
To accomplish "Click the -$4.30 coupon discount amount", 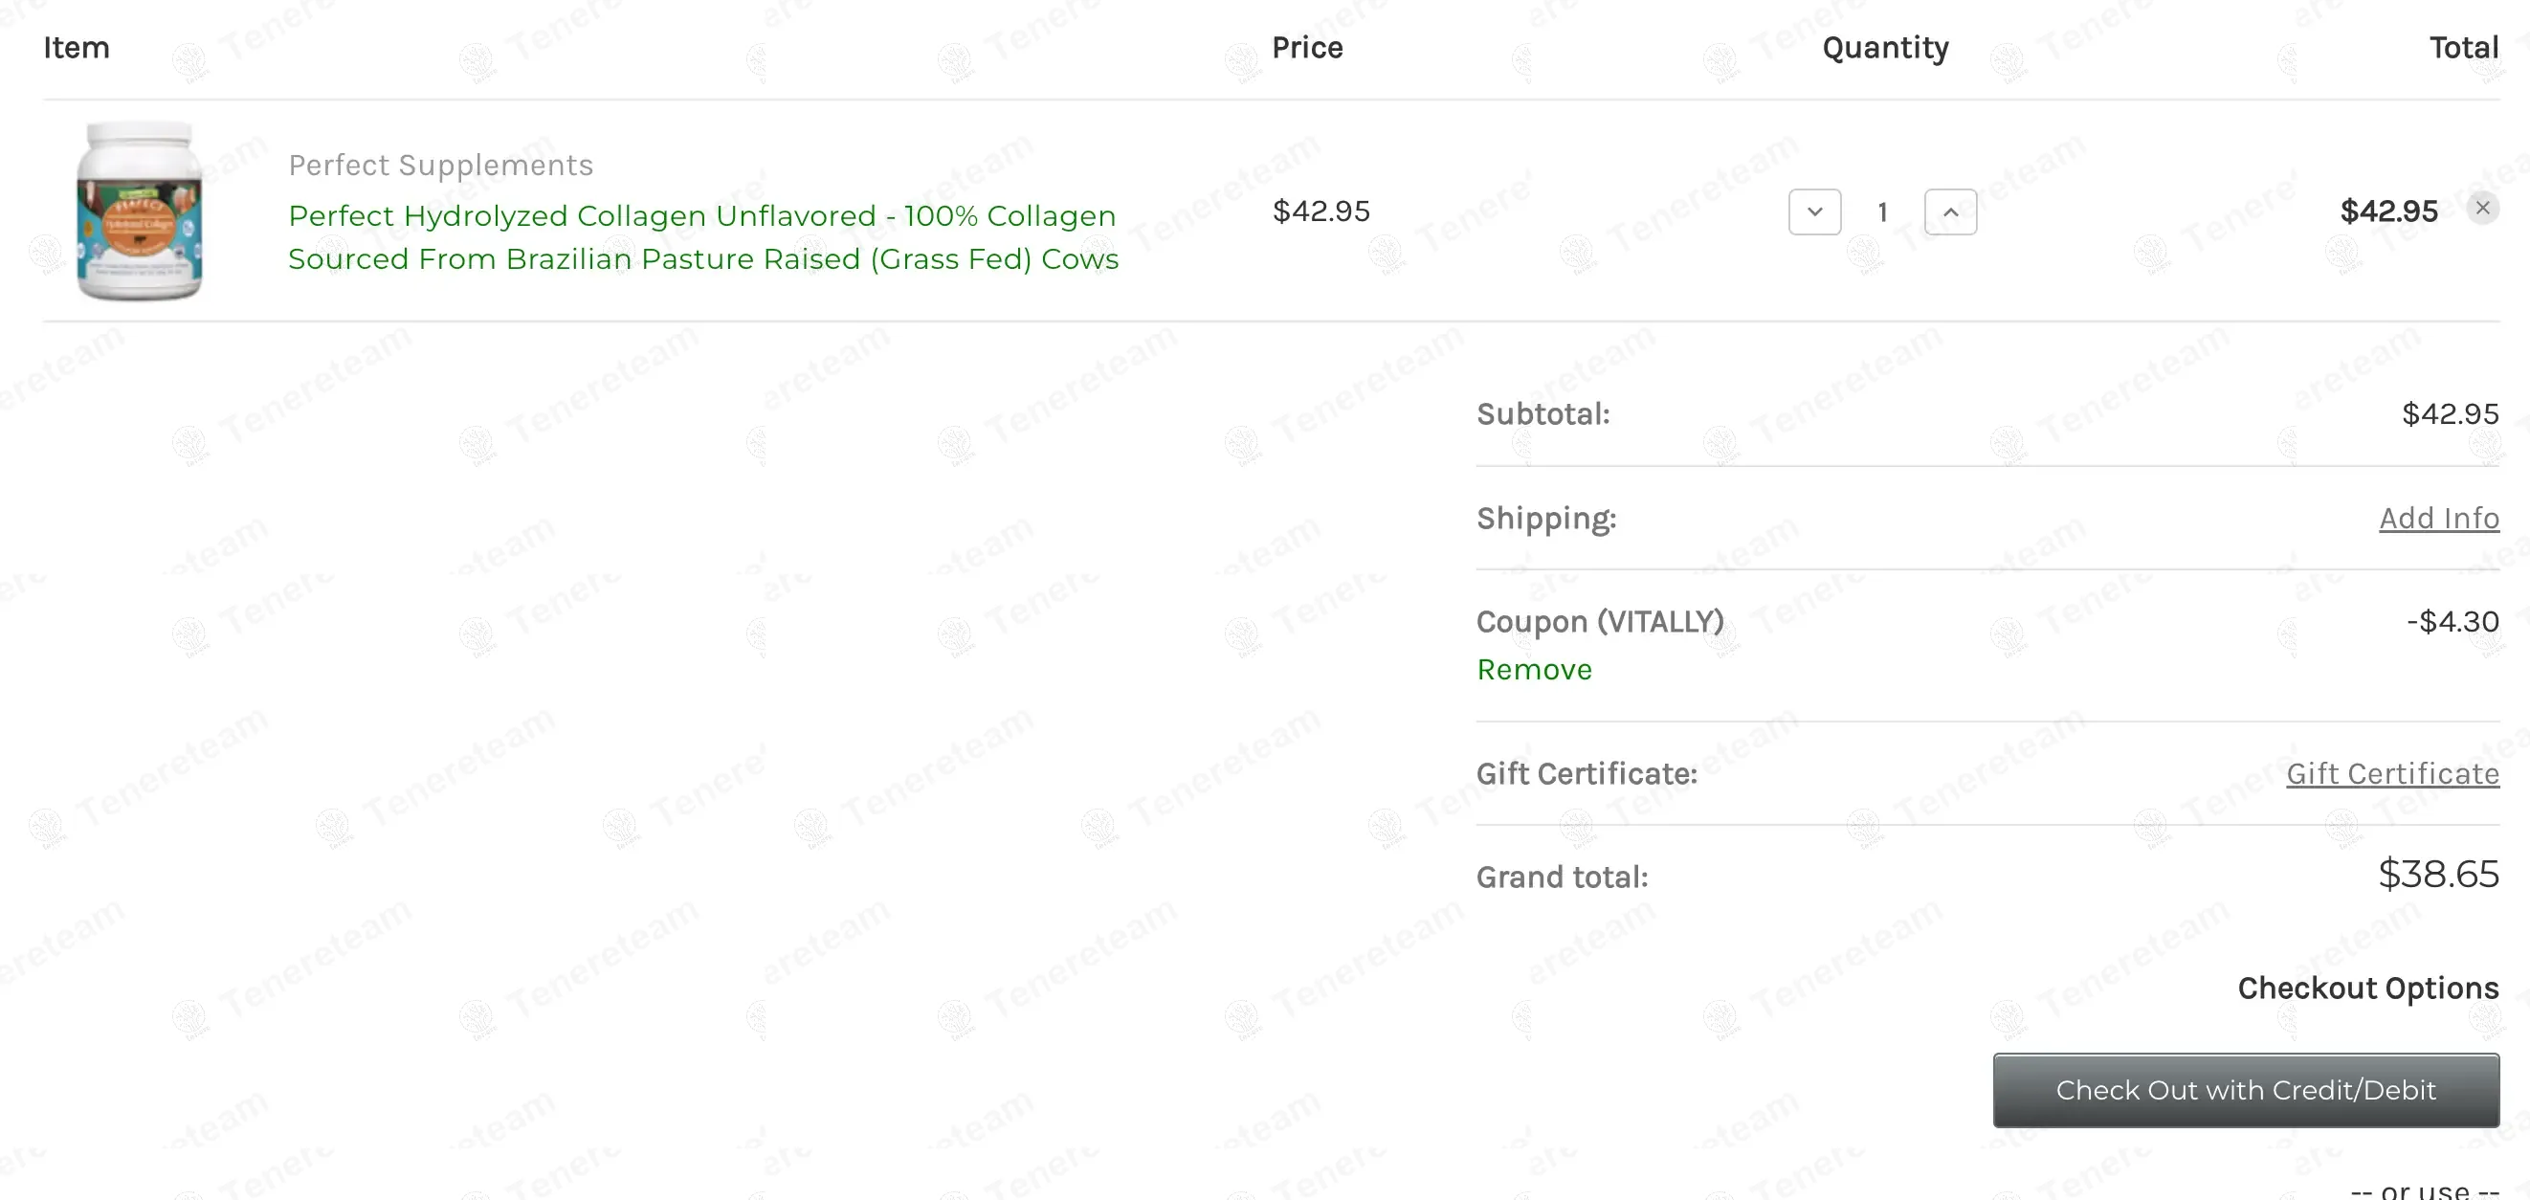I will [2452, 622].
